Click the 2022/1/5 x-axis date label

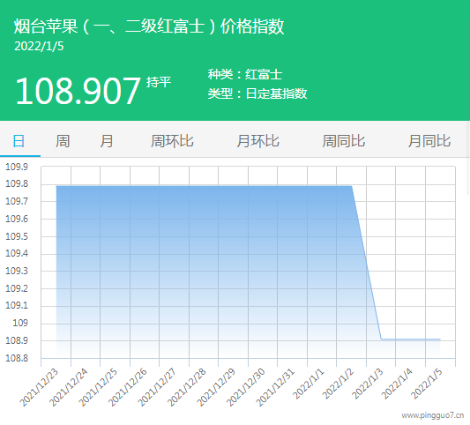click(427, 384)
